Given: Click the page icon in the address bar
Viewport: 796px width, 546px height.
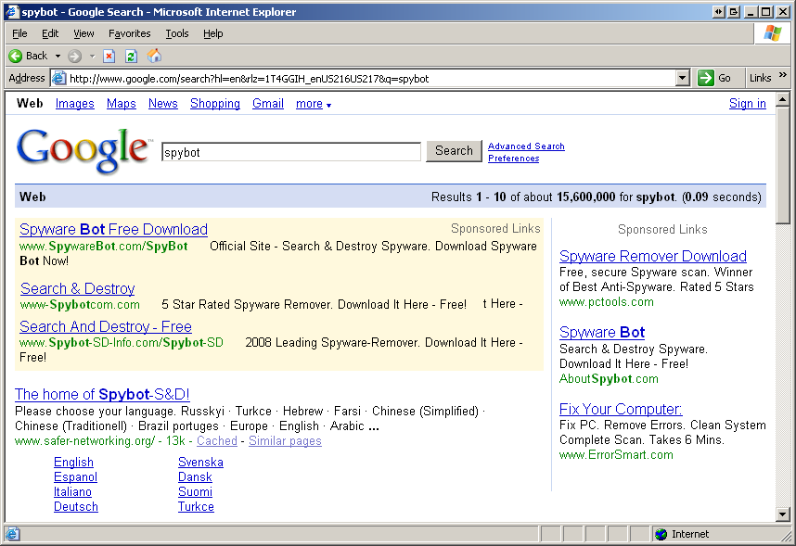Looking at the screenshot, I should pyautogui.click(x=59, y=78).
